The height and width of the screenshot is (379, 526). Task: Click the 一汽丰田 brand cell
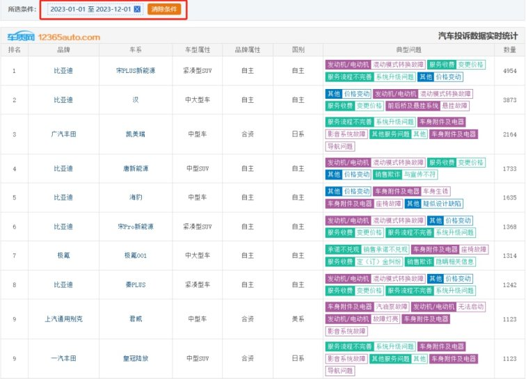63,359
